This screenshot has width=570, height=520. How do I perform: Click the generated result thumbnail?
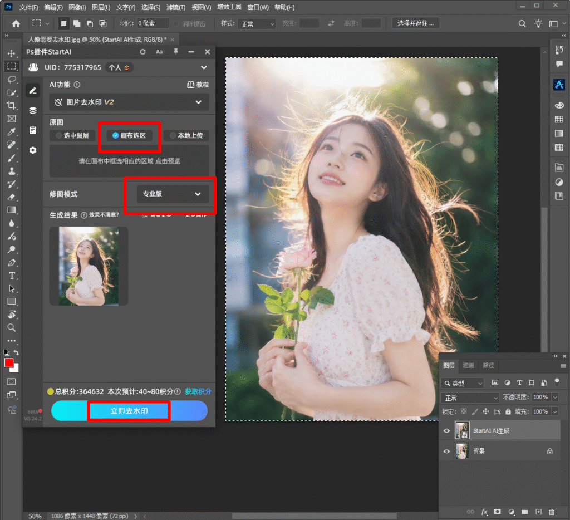click(x=89, y=266)
